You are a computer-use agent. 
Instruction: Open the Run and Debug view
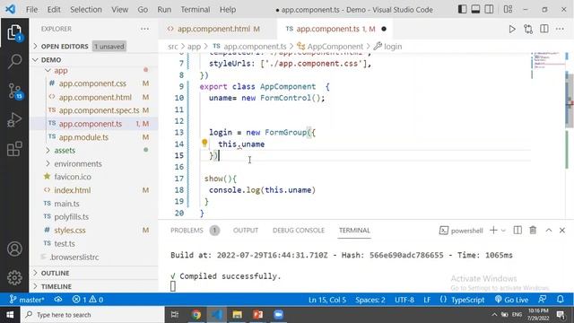pyautogui.click(x=14, y=119)
